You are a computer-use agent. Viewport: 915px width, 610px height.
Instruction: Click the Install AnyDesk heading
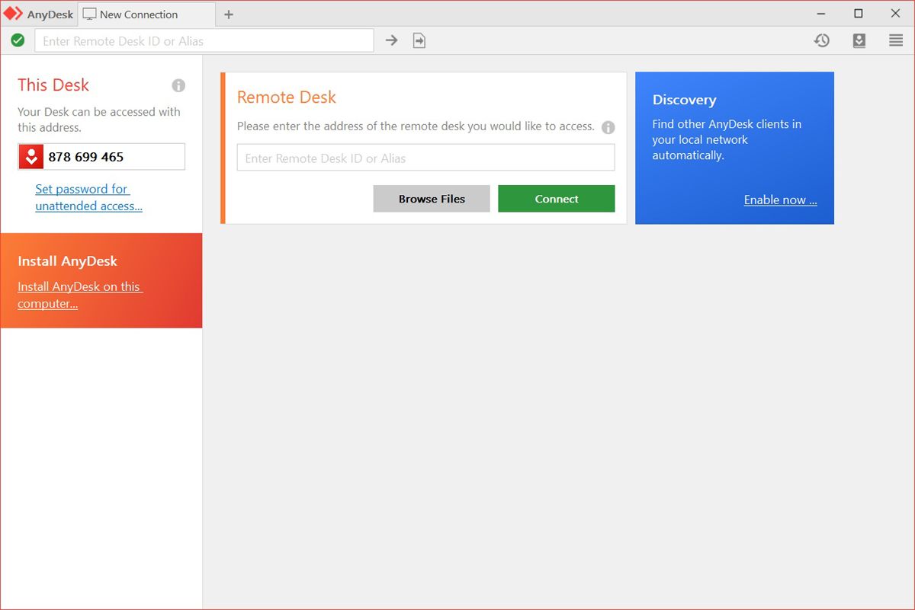[67, 261]
